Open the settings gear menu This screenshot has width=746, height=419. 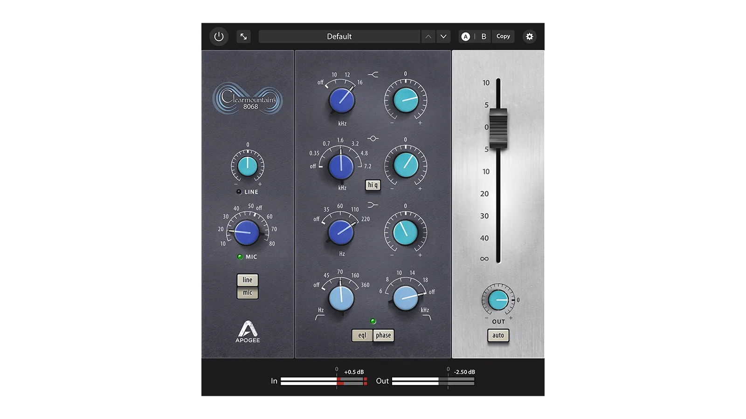click(529, 36)
